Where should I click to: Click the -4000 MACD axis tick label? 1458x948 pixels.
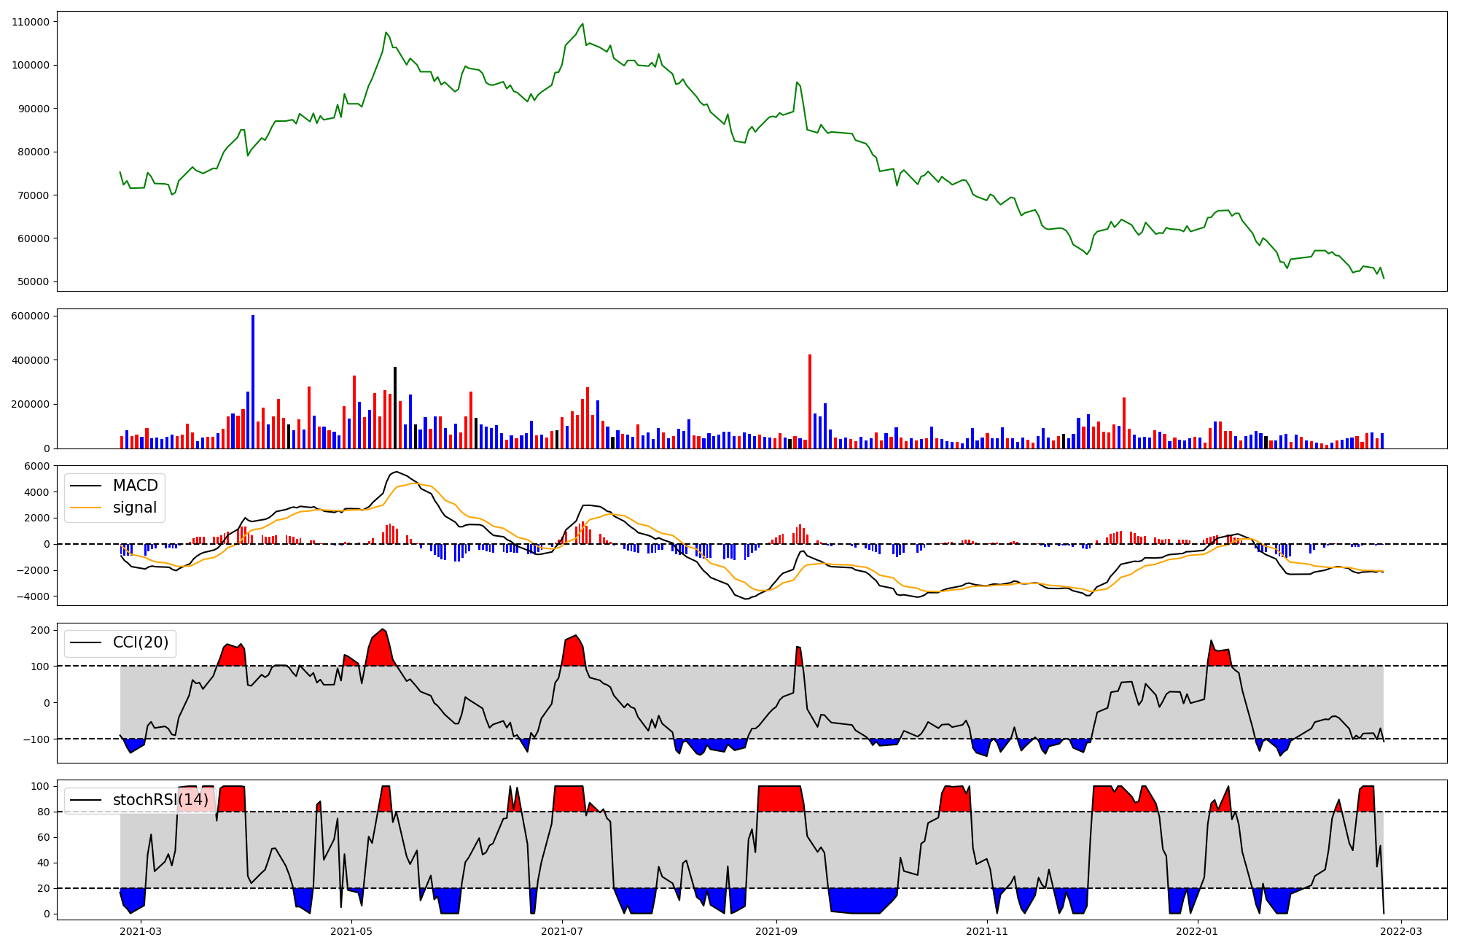34,597
